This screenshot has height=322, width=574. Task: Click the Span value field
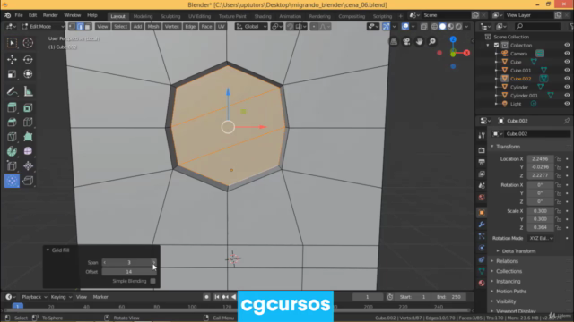(129, 262)
